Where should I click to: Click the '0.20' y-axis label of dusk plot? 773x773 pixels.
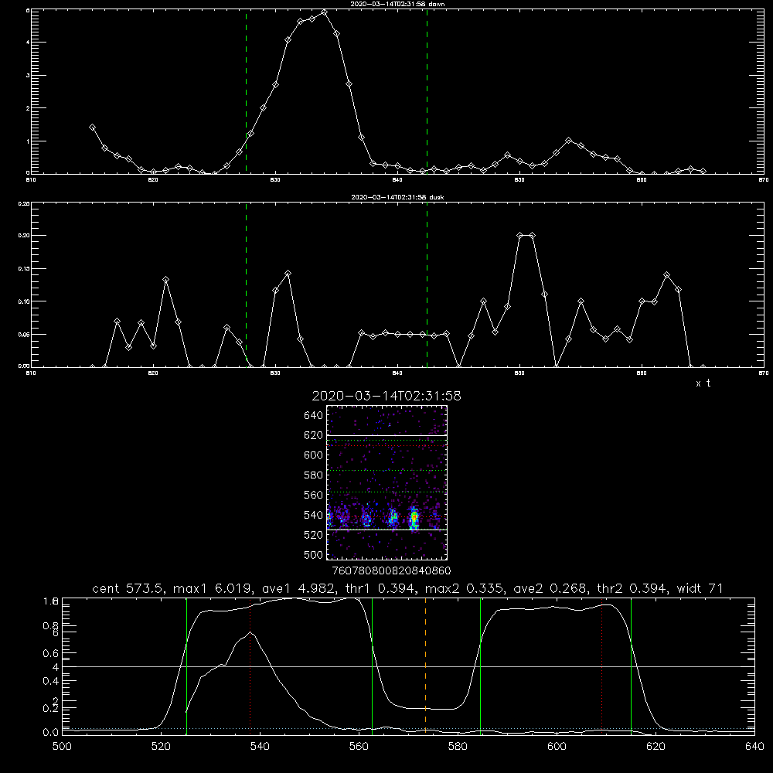24,236
